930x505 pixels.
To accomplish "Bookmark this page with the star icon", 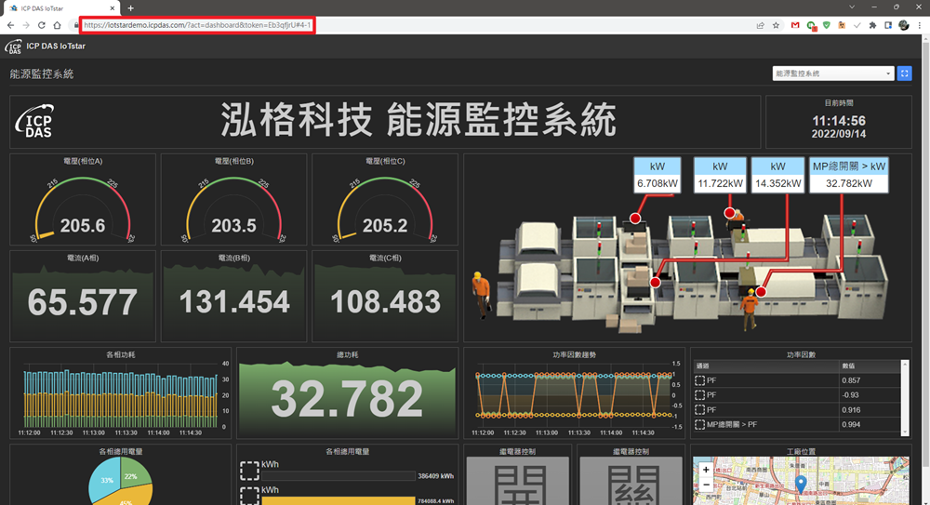I will 776,25.
